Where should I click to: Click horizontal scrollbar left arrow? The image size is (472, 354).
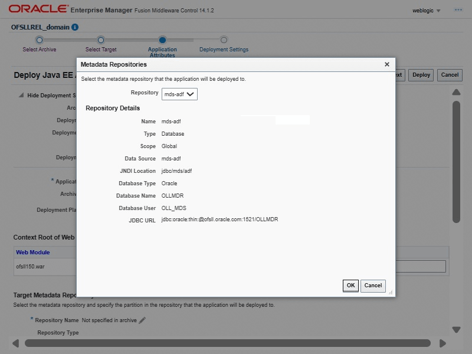click(x=16, y=343)
